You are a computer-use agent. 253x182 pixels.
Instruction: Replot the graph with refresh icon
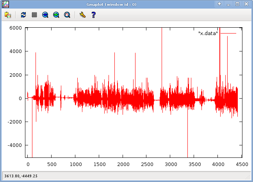click(x=23, y=15)
